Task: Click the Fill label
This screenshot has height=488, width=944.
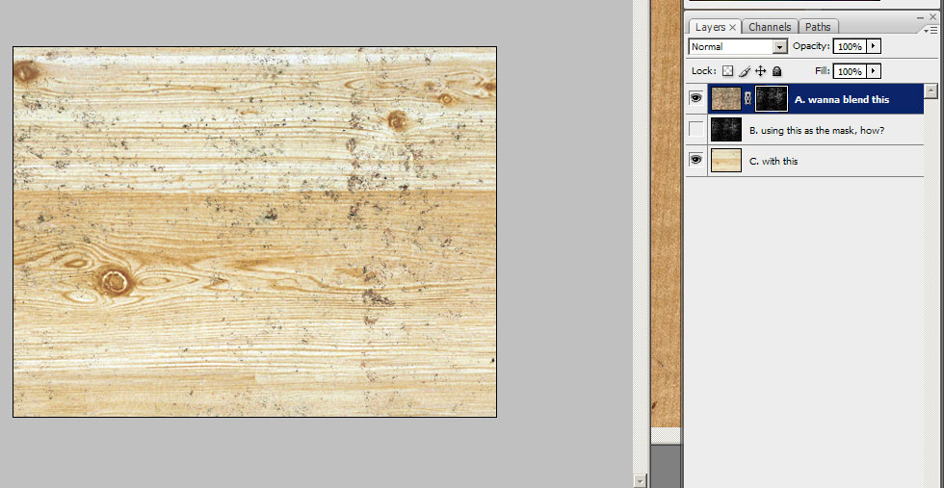Action: tap(823, 71)
